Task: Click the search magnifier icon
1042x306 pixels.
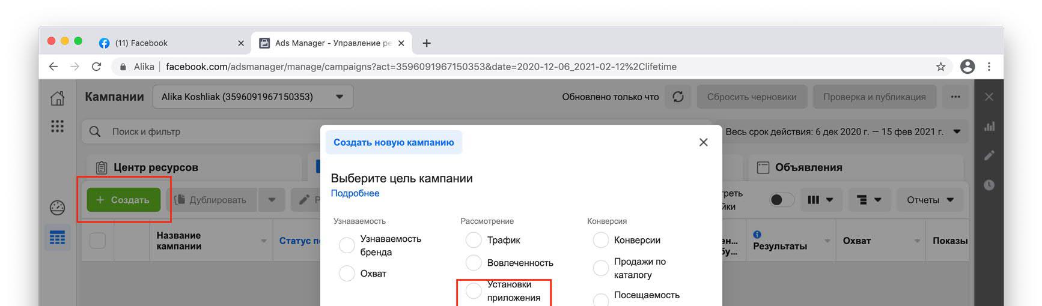Action: [x=95, y=131]
